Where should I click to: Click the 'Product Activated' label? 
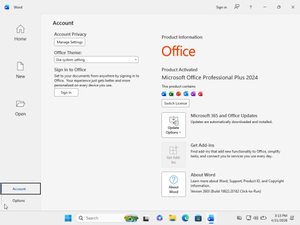coord(179,70)
